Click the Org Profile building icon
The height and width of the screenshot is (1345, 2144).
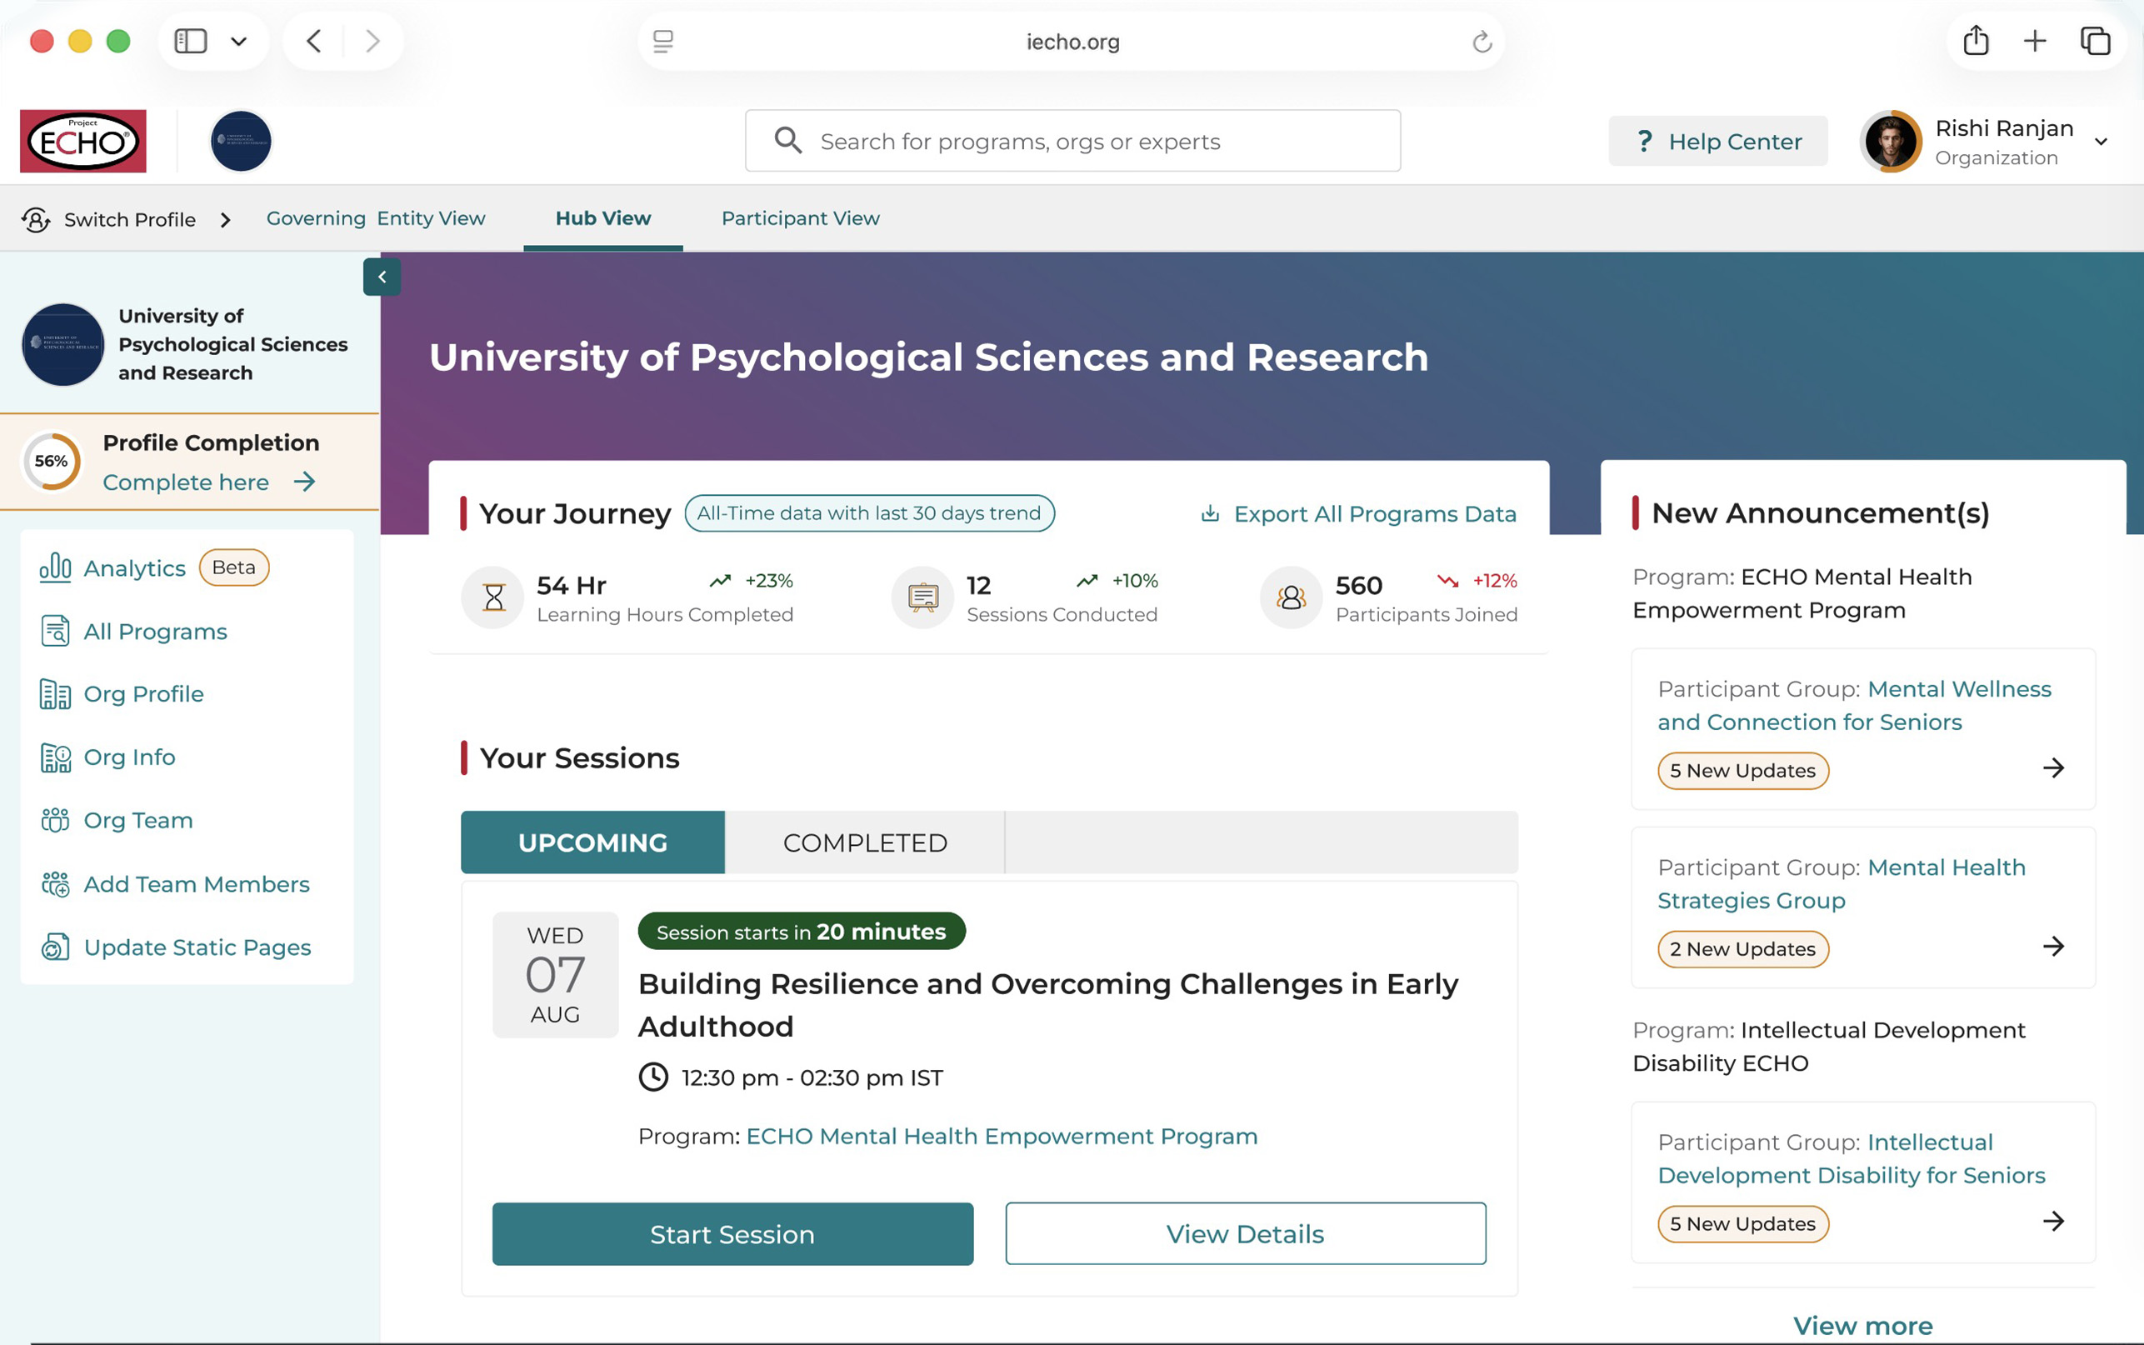55,694
